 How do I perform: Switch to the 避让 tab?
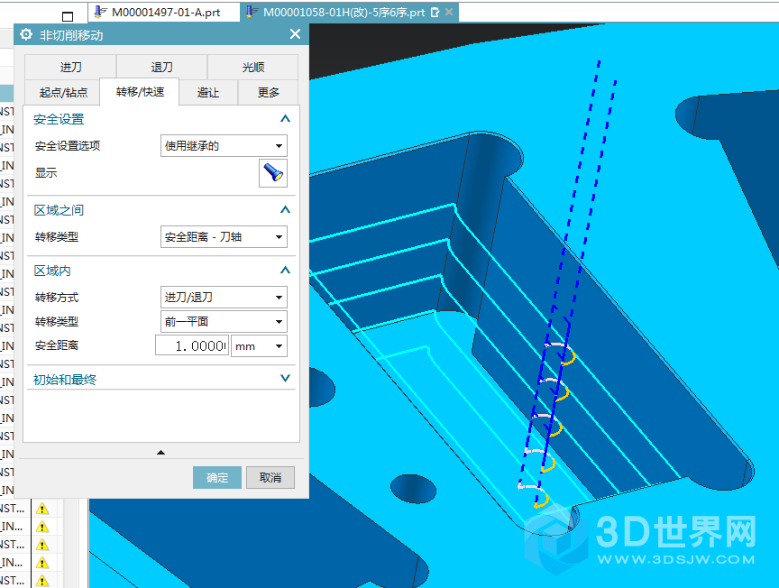[208, 92]
